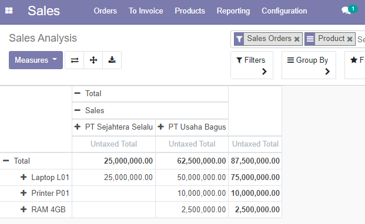
Task: Remove the Product group tag
Action: coord(350,39)
